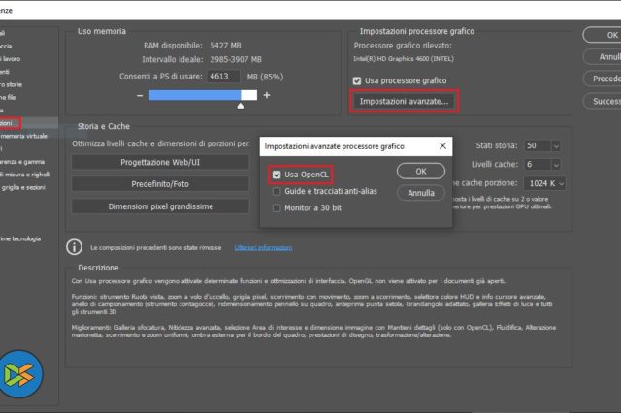Click the Livelli cache value field 6
This screenshot has width=621, height=413.
tap(538, 165)
